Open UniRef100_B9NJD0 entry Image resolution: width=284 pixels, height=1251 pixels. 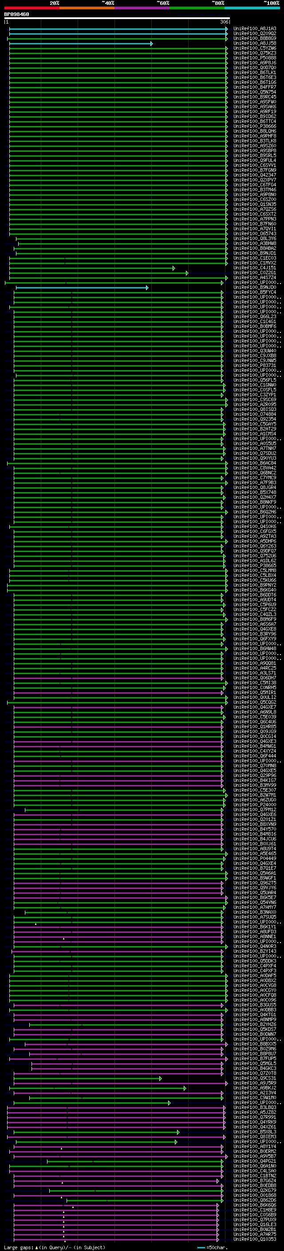tap(255, 287)
